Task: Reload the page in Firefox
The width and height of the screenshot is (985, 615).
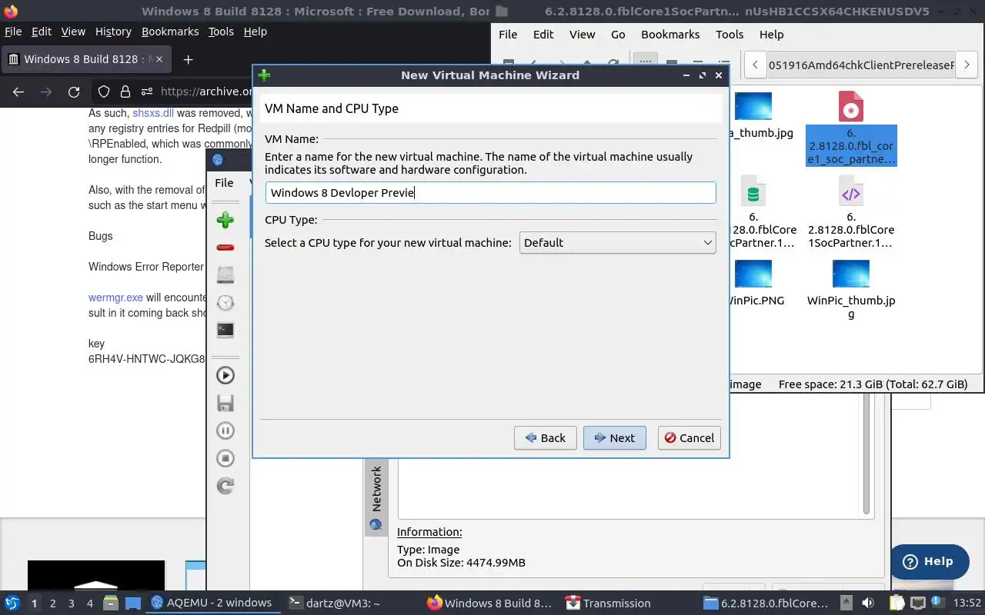Action: (x=74, y=91)
